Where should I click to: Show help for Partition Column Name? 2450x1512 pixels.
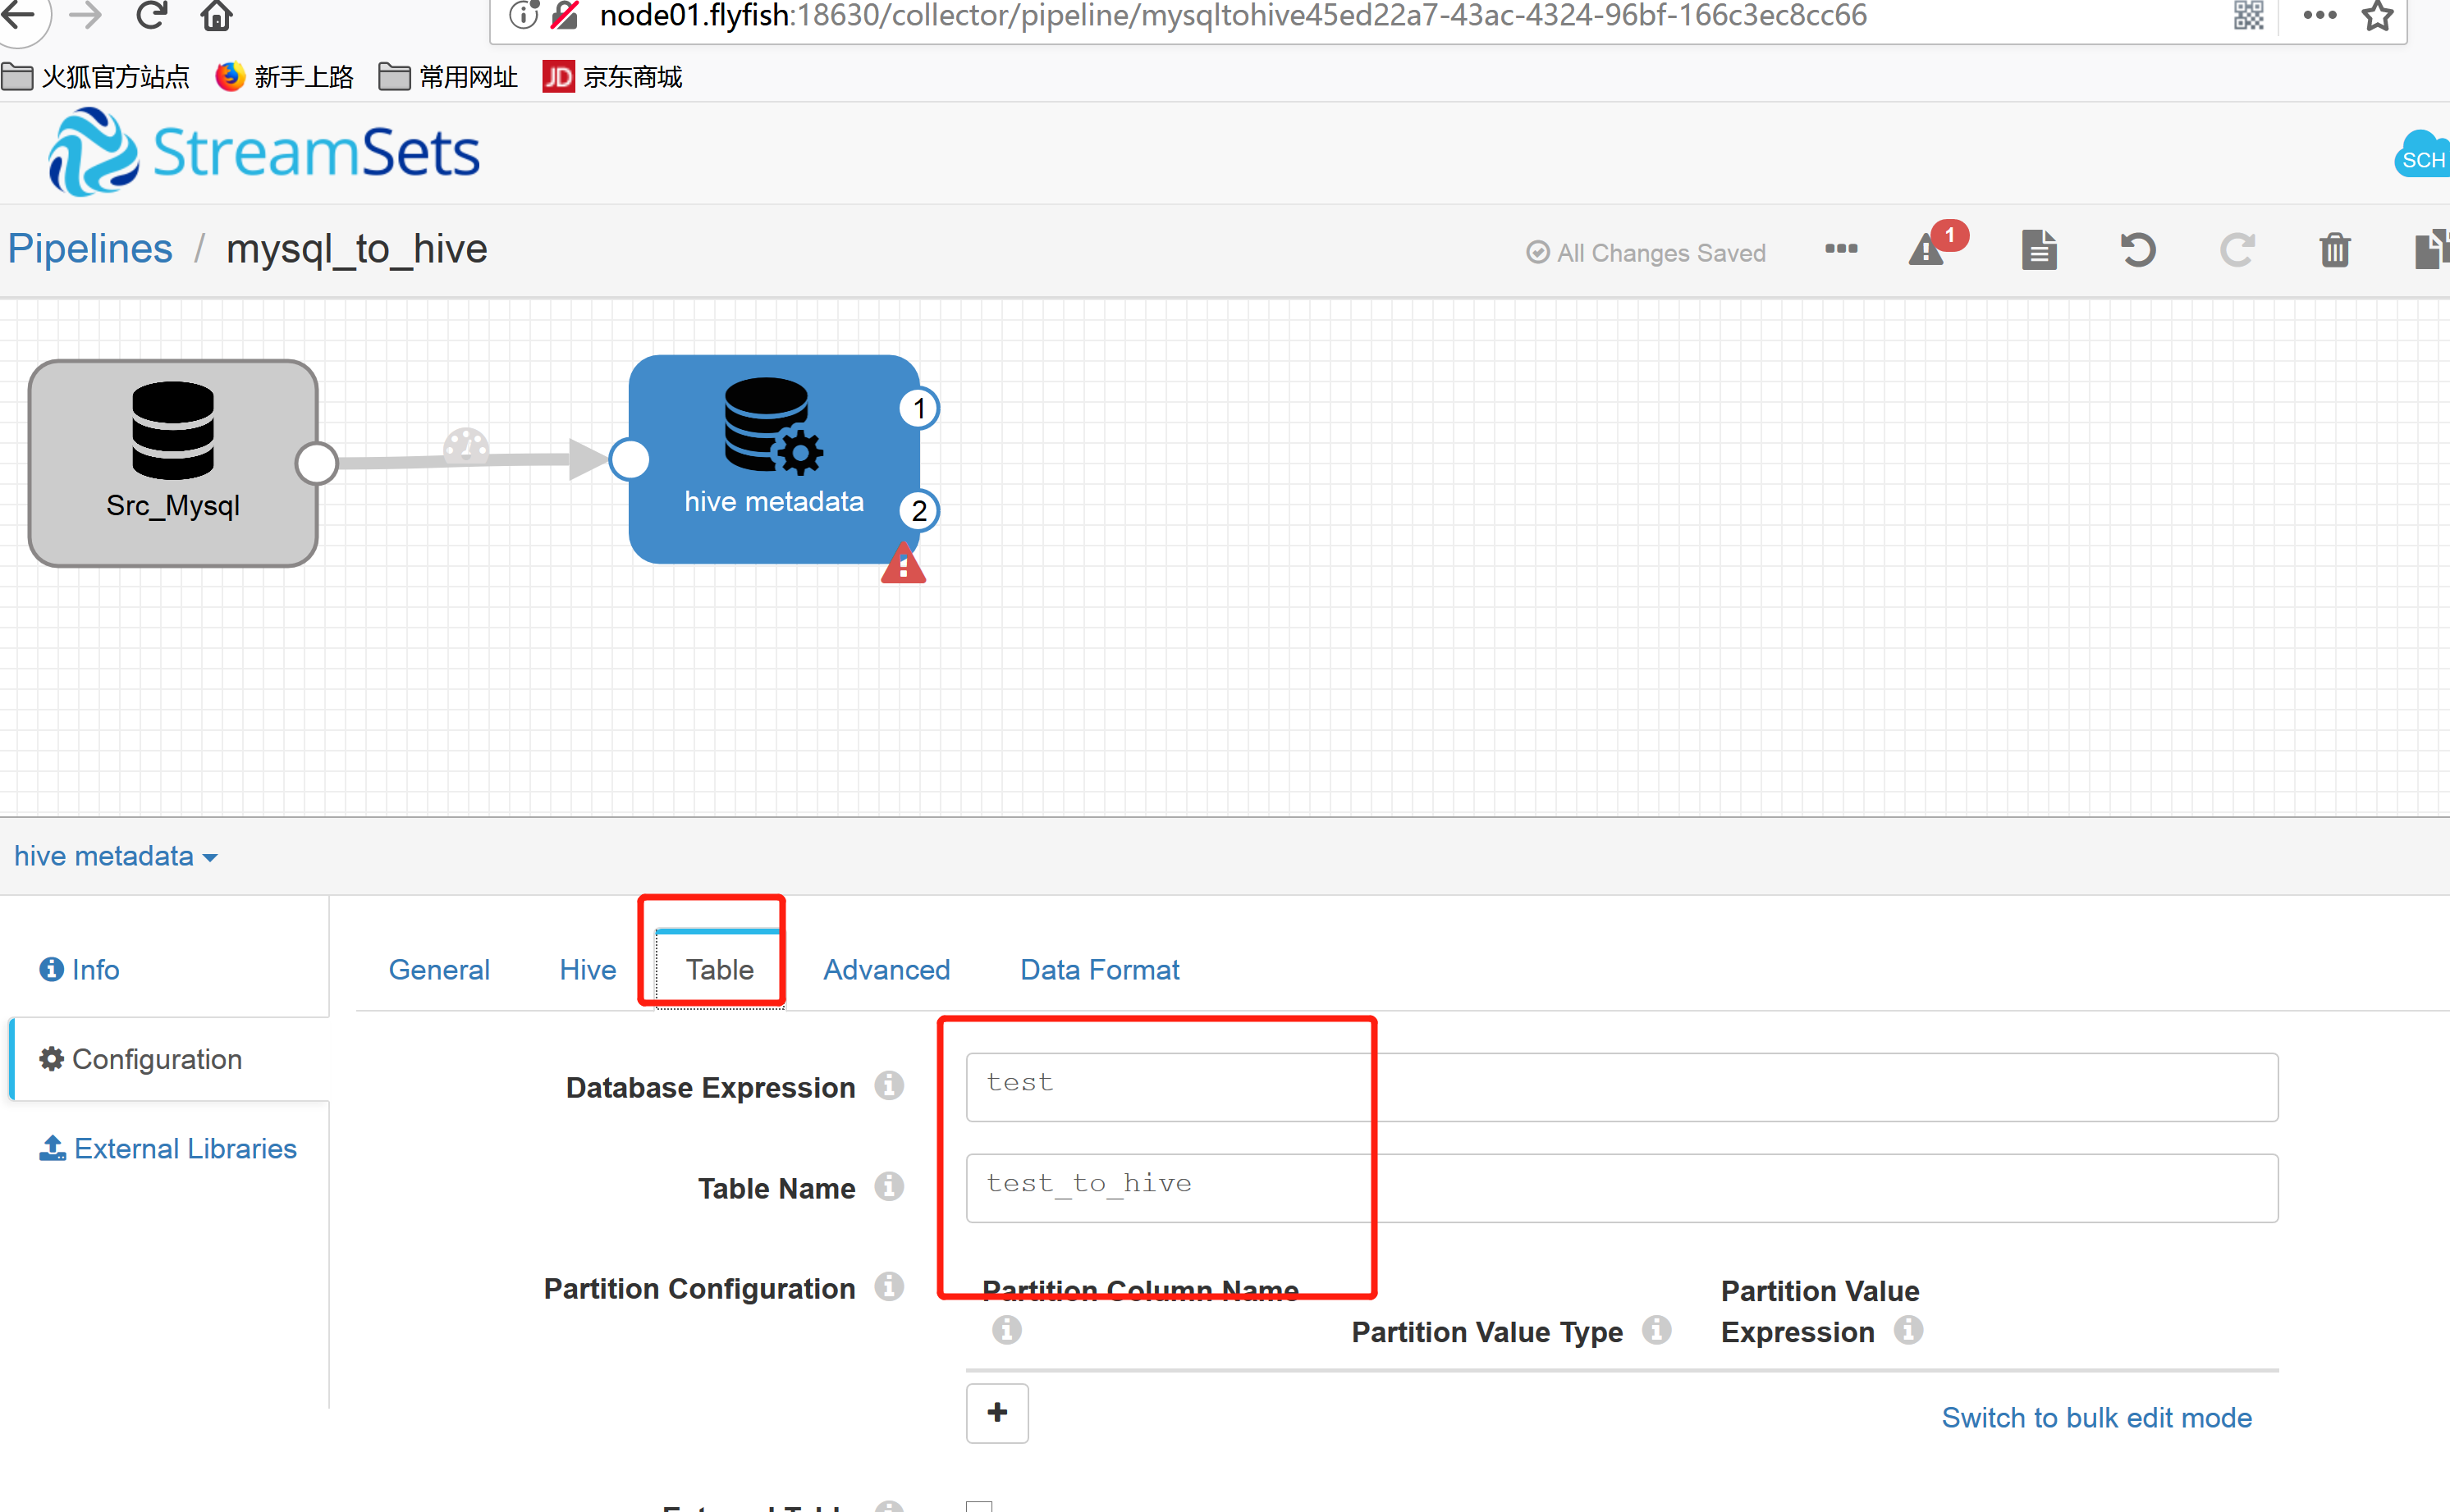[1006, 1330]
